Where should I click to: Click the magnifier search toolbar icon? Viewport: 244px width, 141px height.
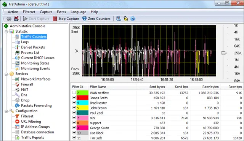pyautogui.click(x=119, y=19)
